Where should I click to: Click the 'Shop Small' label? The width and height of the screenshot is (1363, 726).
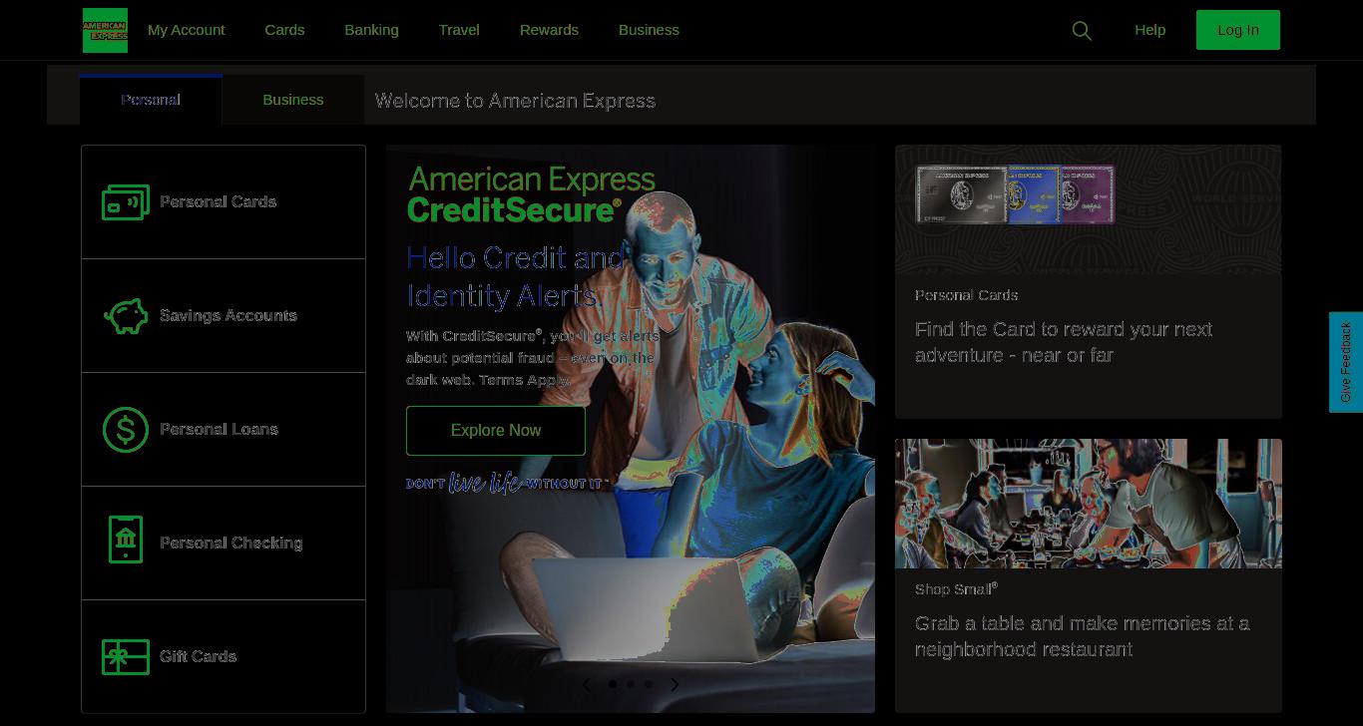(956, 589)
